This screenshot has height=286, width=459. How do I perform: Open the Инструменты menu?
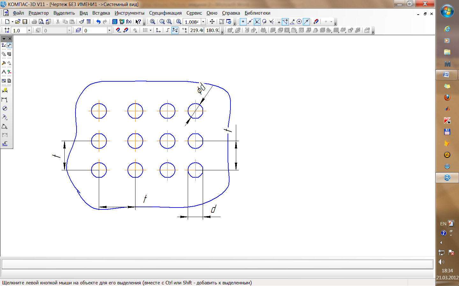[129, 13]
